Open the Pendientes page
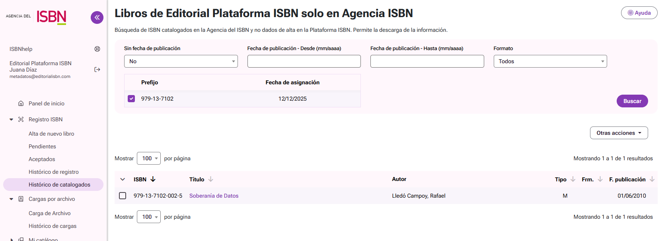 coord(42,146)
